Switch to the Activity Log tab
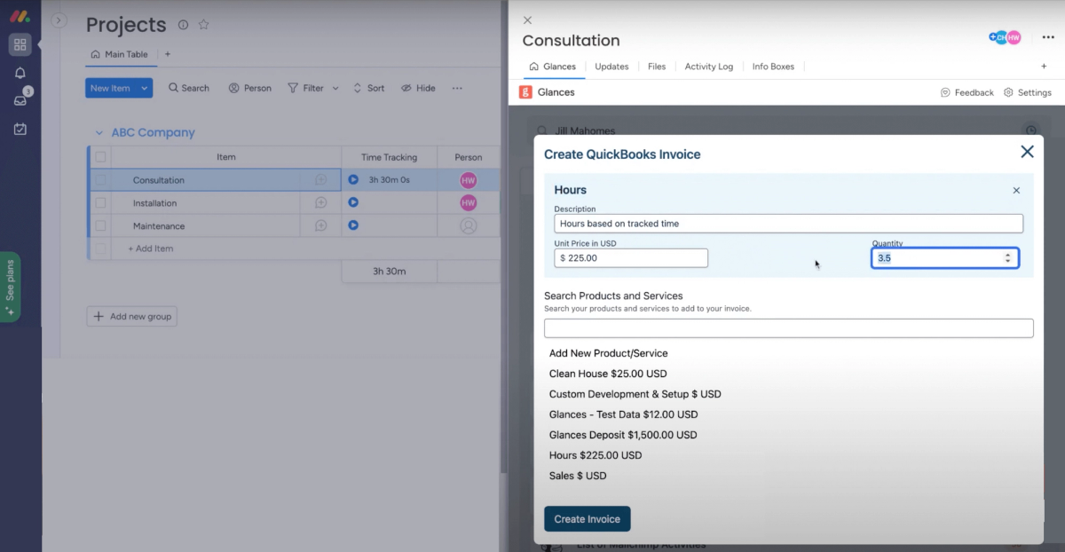 [709, 67]
